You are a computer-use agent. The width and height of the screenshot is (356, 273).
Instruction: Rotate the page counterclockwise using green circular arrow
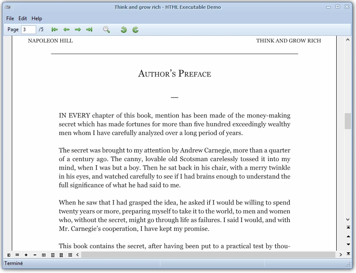click(x=123, y=29)
